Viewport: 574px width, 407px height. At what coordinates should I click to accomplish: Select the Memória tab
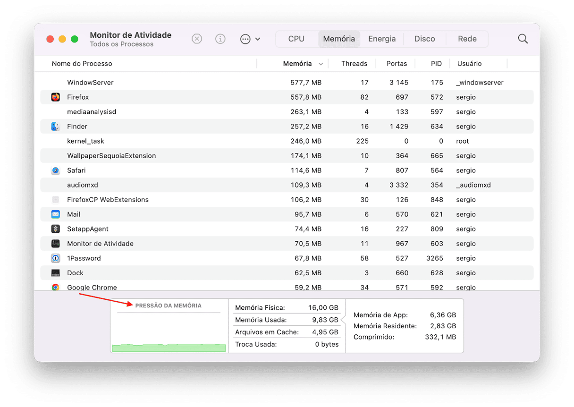pos(339,39)
